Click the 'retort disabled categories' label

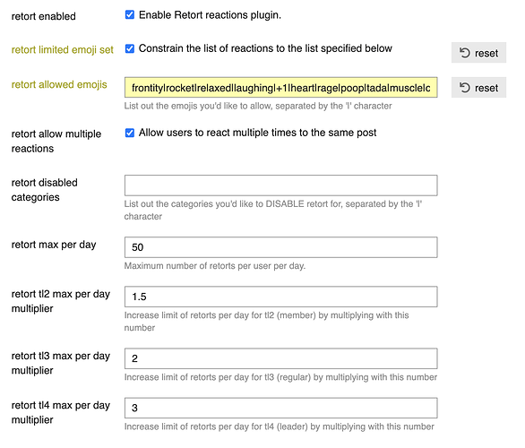(45, 190)
